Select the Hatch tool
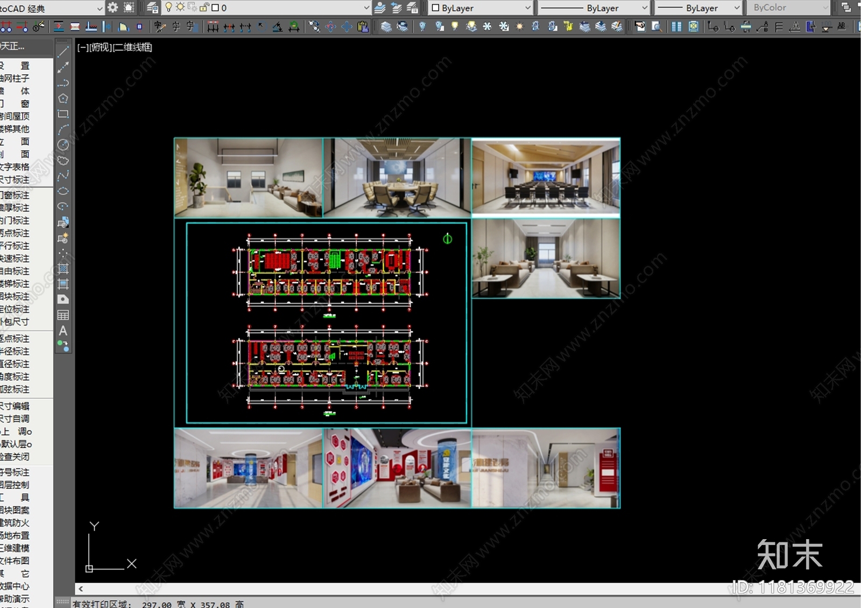 click(63, 268)
